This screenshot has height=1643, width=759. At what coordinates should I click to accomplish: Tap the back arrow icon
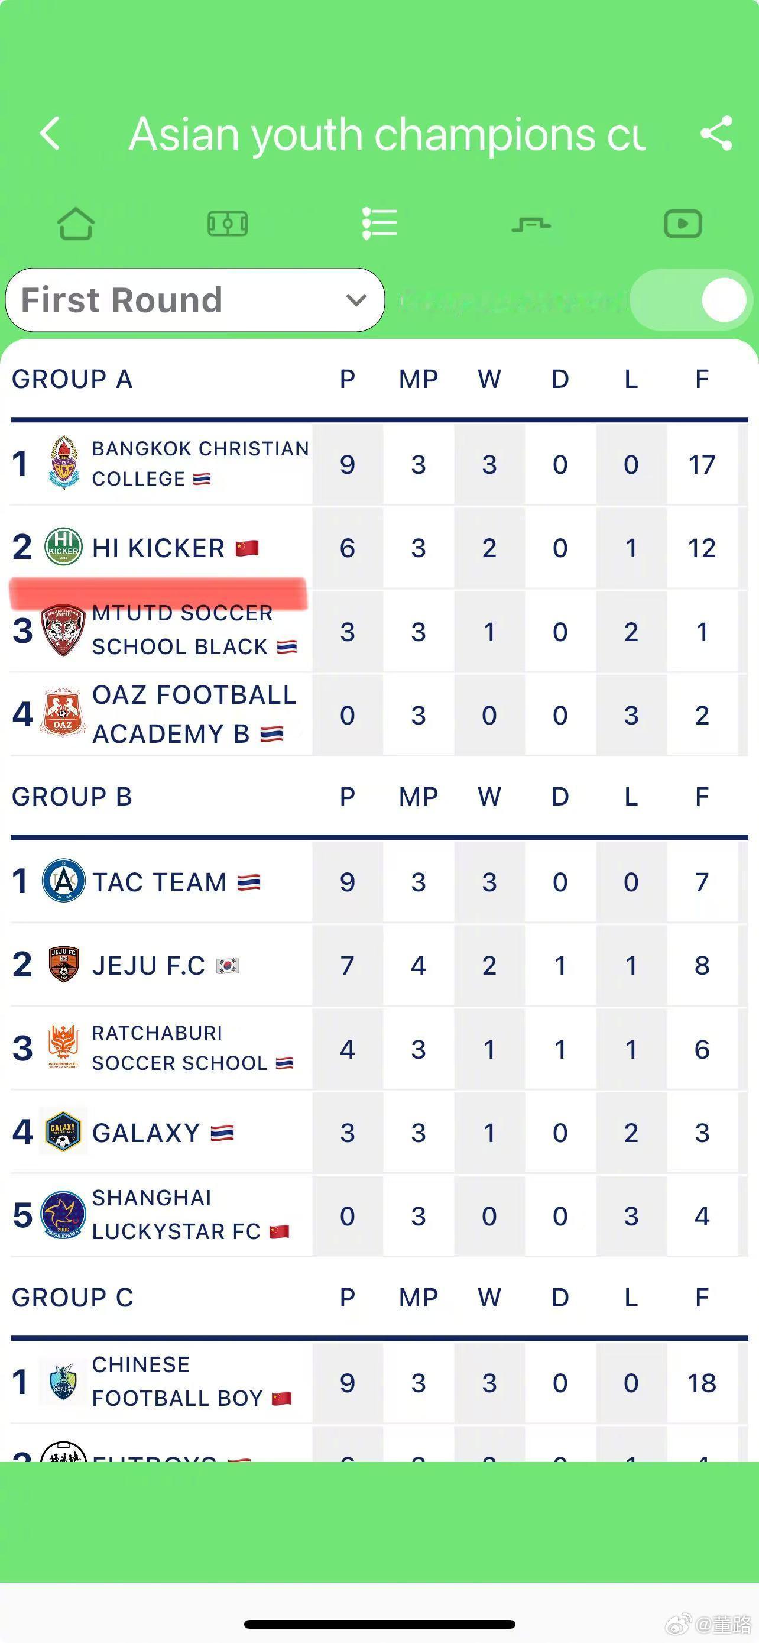(x=50, y=133)
